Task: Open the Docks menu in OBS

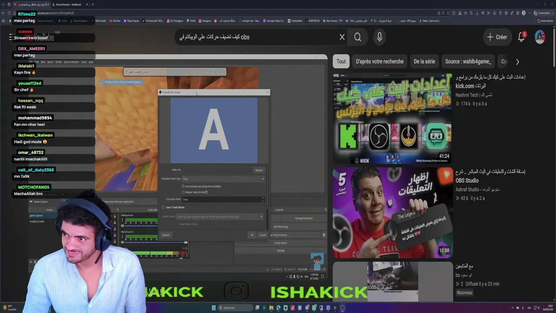Action: tap(50, 62)
